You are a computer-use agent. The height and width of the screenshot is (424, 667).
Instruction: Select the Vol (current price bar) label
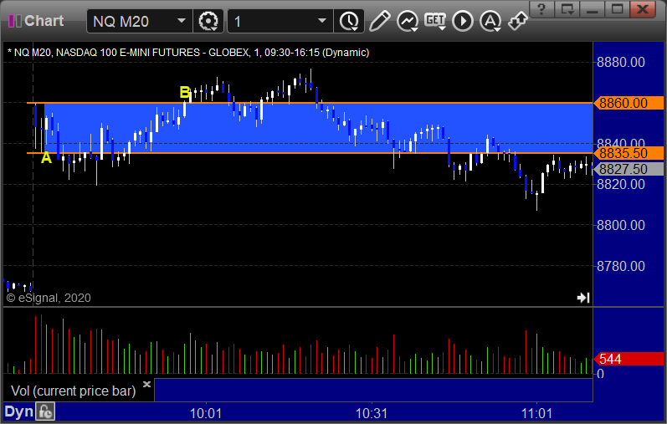[x=73, y=391]
